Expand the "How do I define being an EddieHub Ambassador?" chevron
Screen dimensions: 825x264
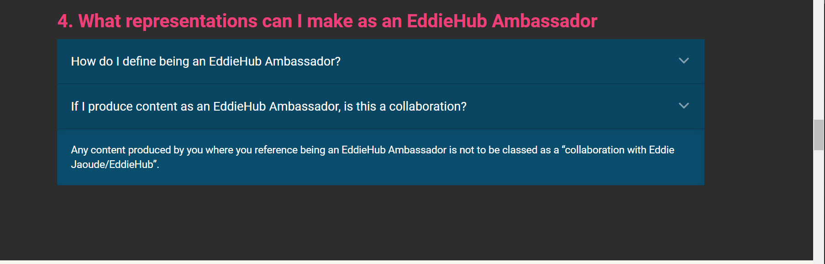tap(683, 61)
